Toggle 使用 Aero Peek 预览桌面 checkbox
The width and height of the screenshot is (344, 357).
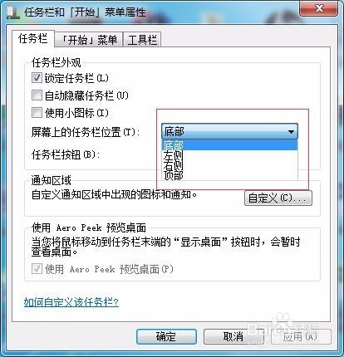coord(37,268)
